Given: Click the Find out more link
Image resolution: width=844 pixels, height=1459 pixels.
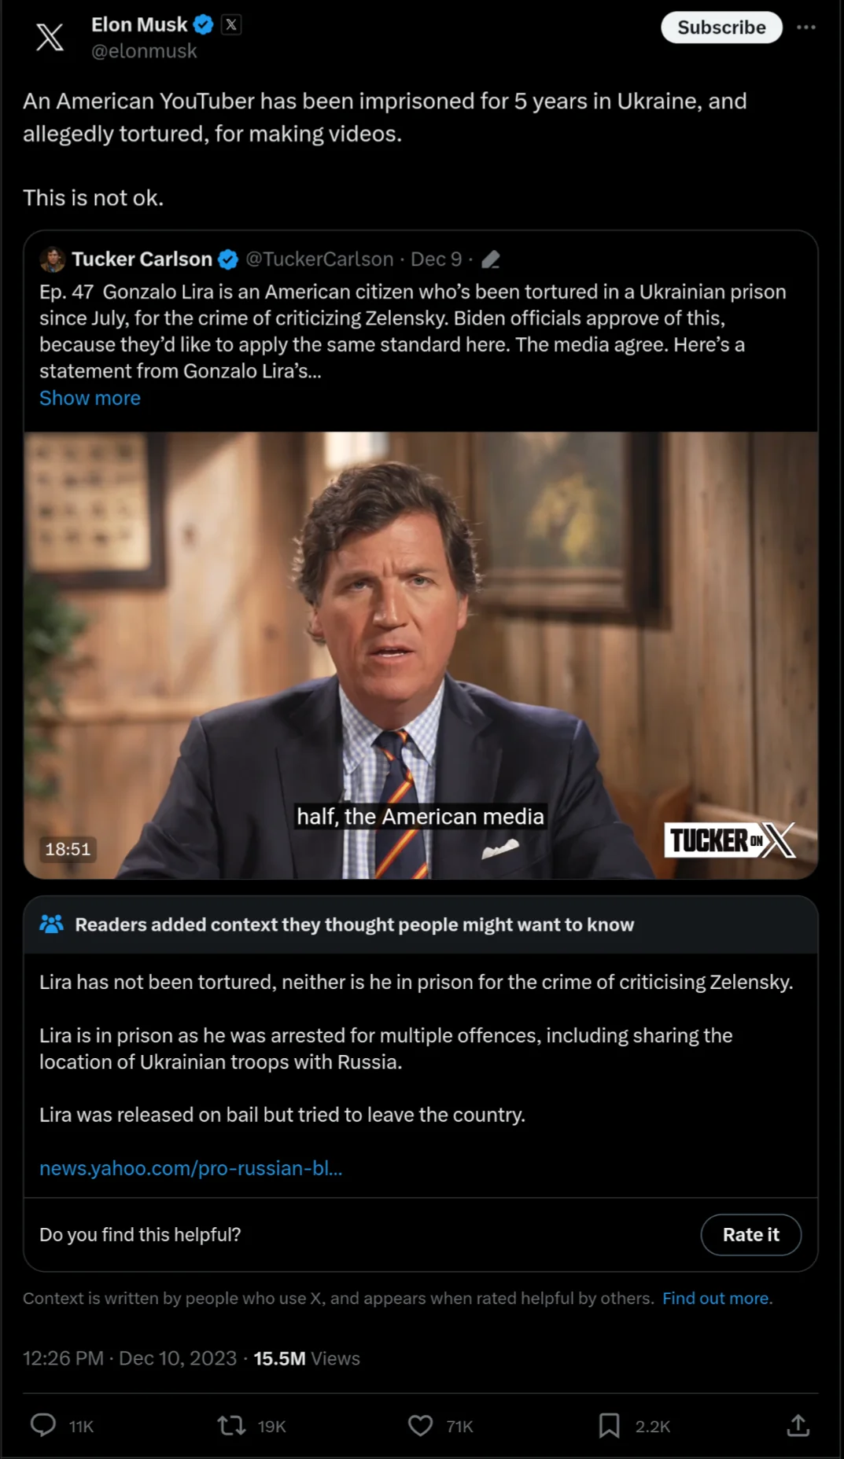Looking at the screenshot, I should 716,1299.
